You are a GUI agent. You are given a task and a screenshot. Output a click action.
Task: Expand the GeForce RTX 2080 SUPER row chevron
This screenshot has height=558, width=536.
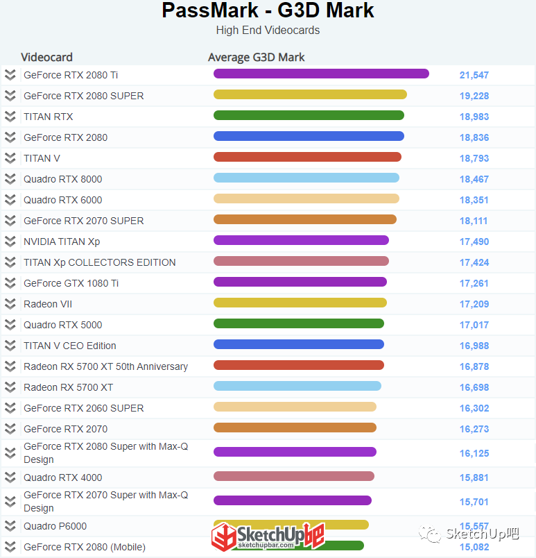pos(10,96)
